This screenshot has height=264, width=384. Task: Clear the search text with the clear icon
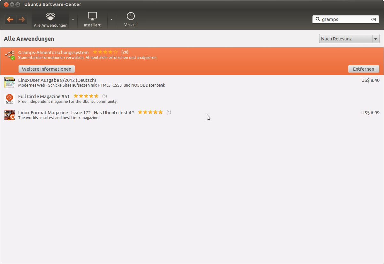373,19
